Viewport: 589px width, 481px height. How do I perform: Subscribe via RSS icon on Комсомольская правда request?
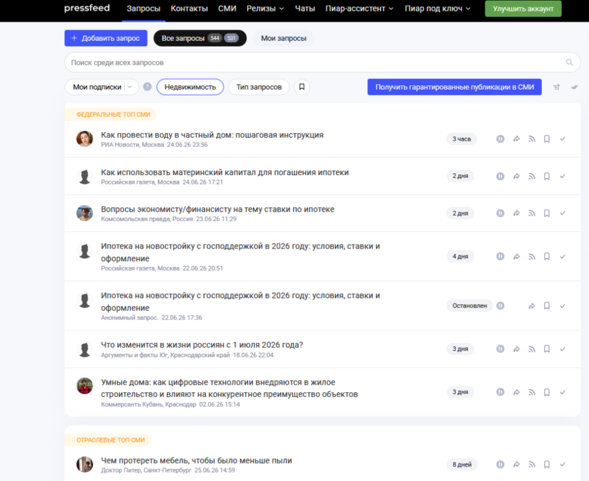531,213
